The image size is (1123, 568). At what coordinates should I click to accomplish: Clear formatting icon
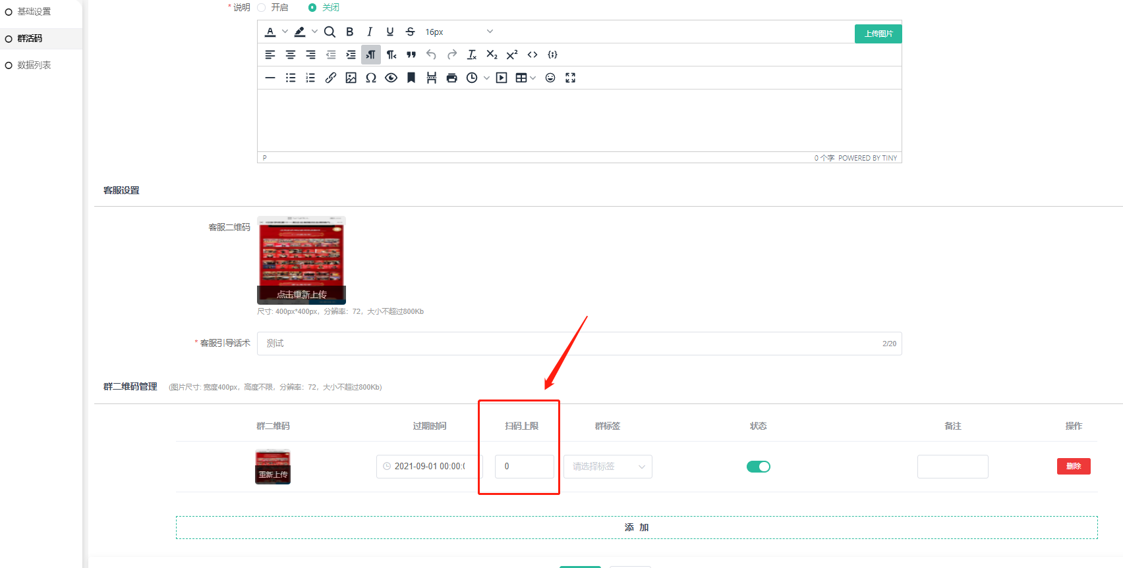472,55
